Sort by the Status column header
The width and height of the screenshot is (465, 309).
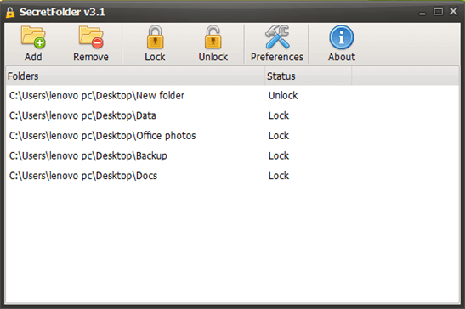(308, 76)
